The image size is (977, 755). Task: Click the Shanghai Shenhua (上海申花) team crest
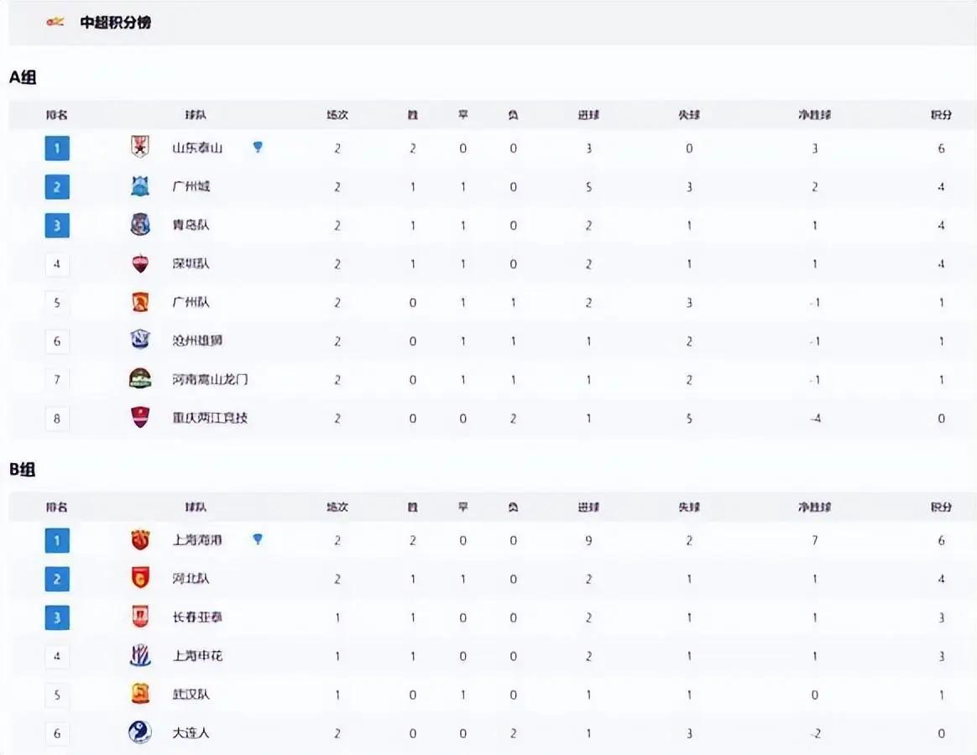[140, 656]
